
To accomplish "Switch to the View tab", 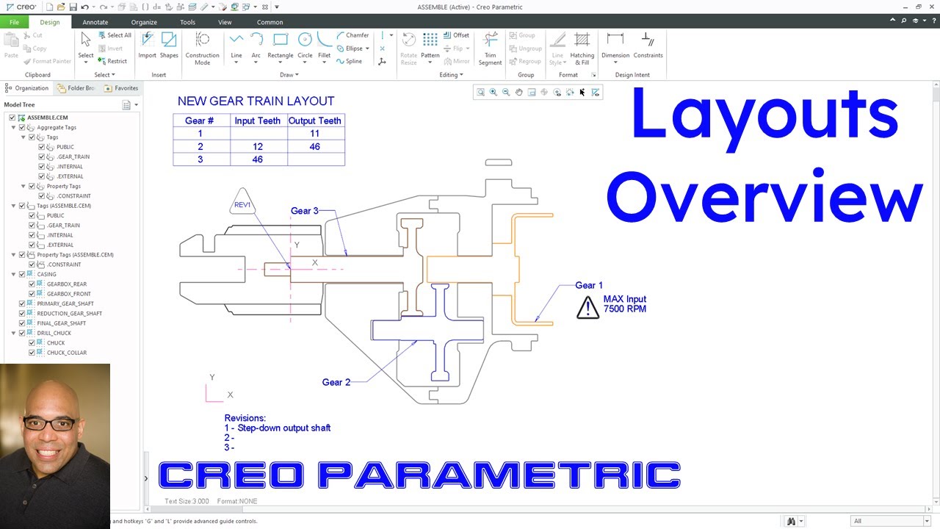I will pyautogui.click(x=225, y=22).
